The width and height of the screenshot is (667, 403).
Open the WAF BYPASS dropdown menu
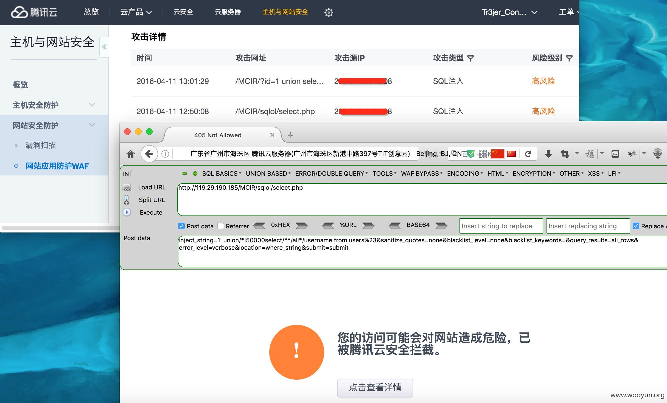[422, 174]
